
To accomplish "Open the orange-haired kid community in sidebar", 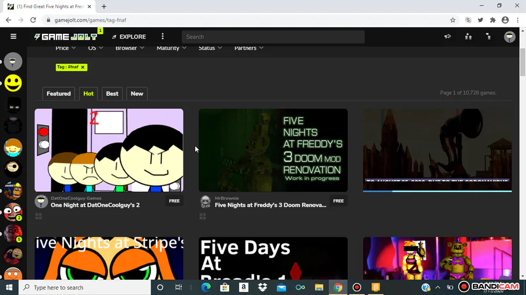I will tap(13, 147).
